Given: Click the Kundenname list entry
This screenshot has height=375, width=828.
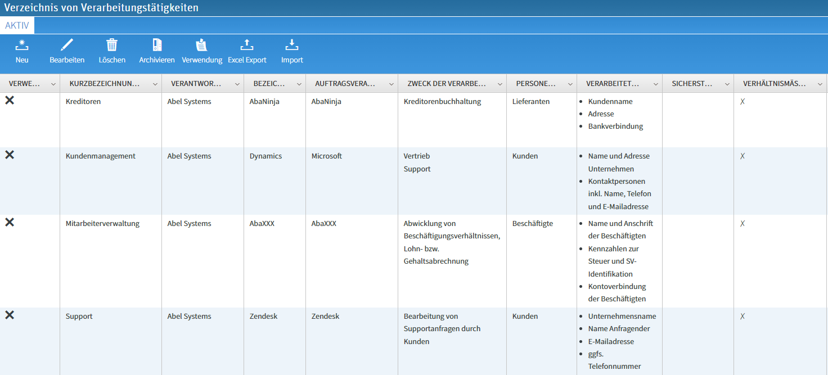Looking at the screenshot, I should tap(610, 102).
